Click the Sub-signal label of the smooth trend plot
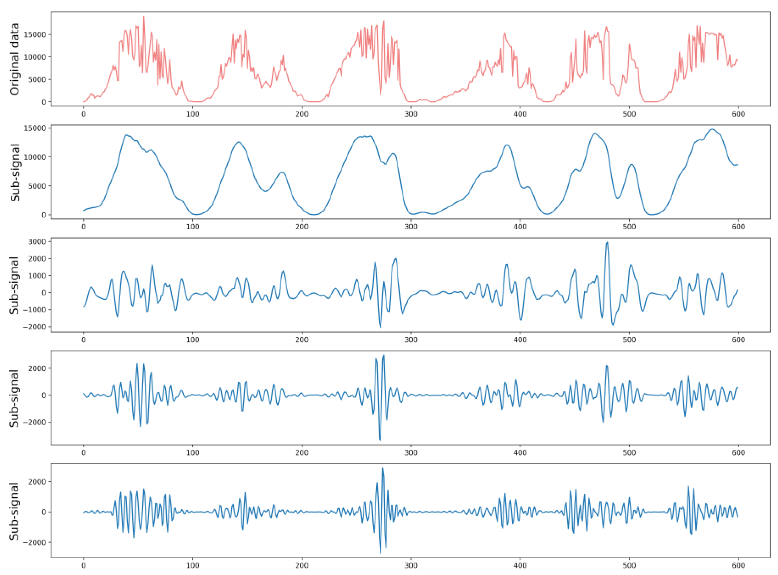778x575 pixels. [x=15, y=173]
